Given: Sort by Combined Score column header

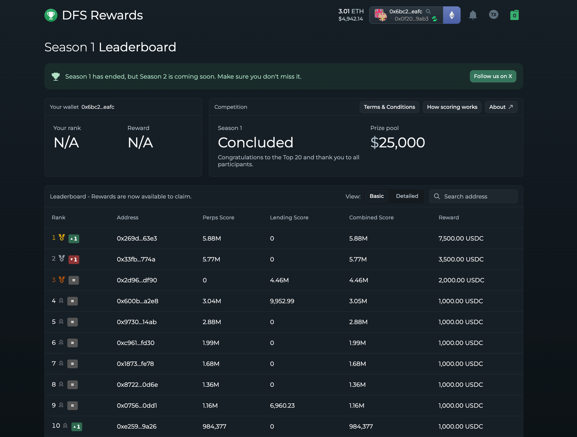Looking at the screenshot, I should (x=371, y=218).
